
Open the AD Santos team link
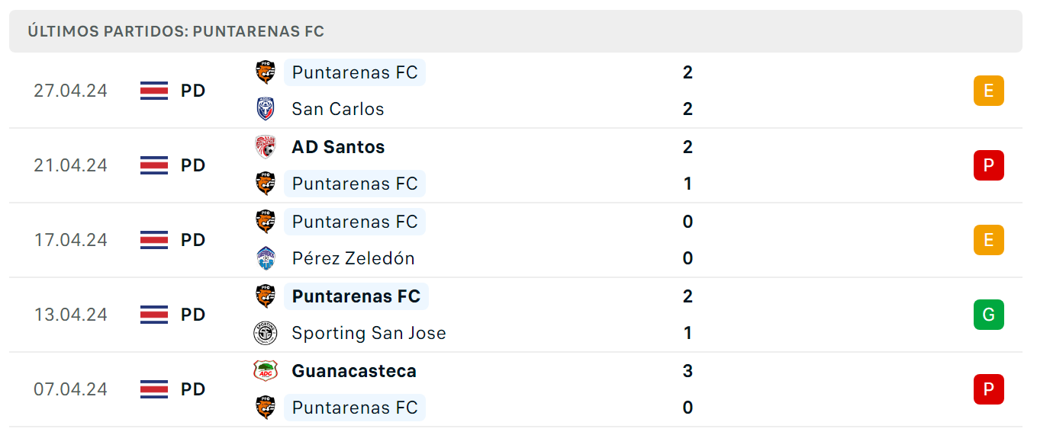click(x=338, y=146)
